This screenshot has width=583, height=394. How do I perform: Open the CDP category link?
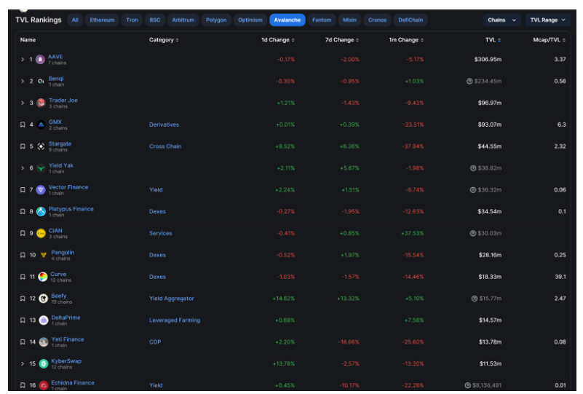(155, 342)
